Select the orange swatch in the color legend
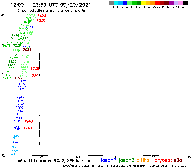The image size is (191, 168). pyautogui.click(x=153, y=3)
